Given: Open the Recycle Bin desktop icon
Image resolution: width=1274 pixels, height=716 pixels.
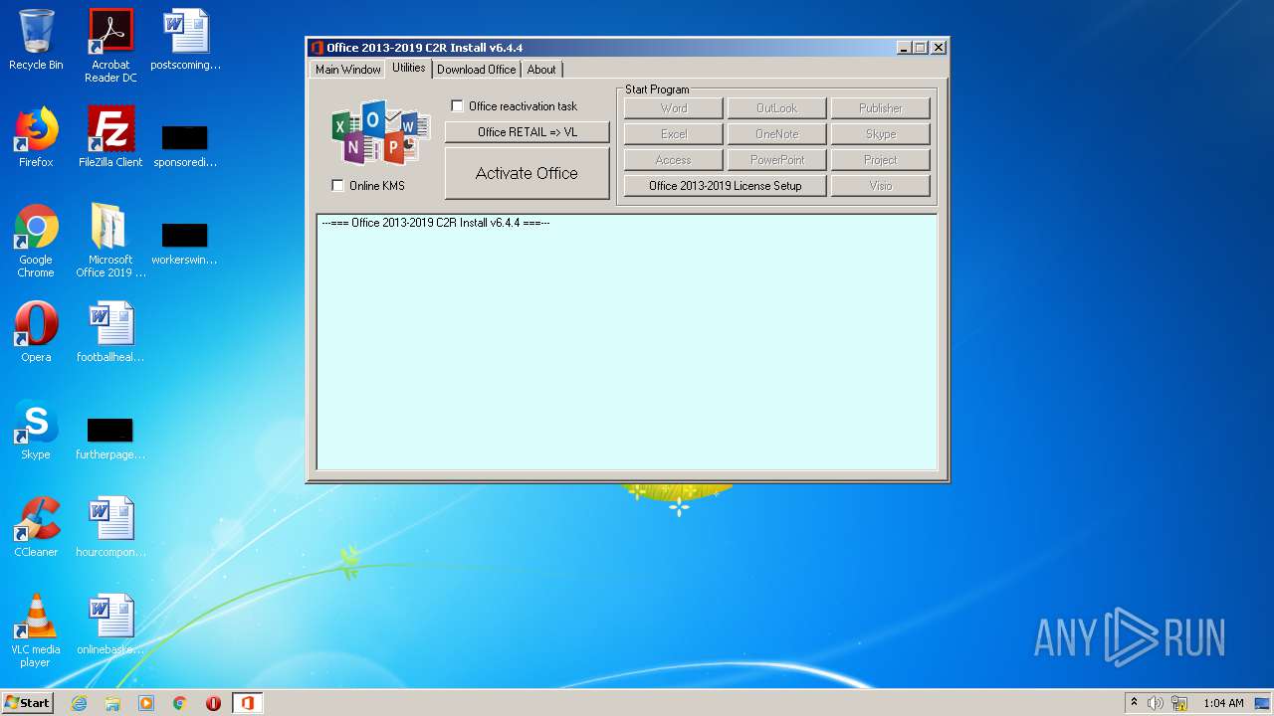Looking at the screenshot, I should [36, 41].
